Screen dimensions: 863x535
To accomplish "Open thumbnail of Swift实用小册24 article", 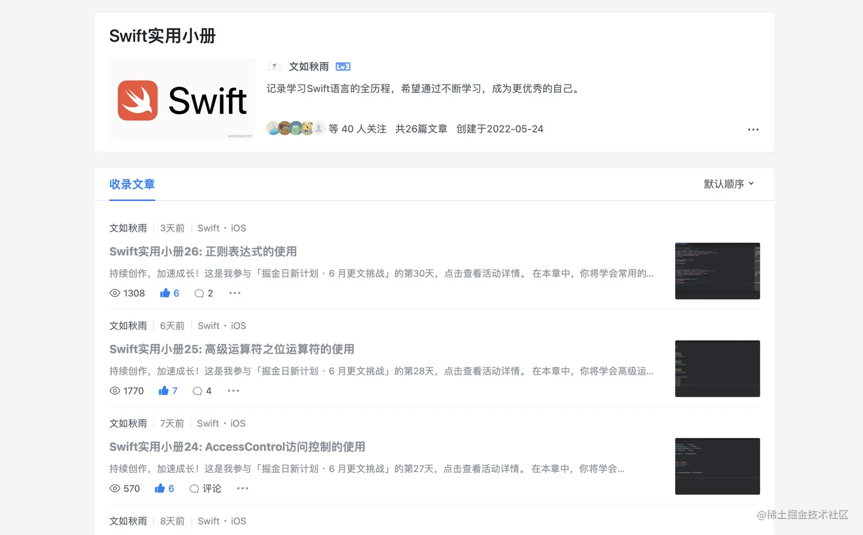I will tap(717, 466).
